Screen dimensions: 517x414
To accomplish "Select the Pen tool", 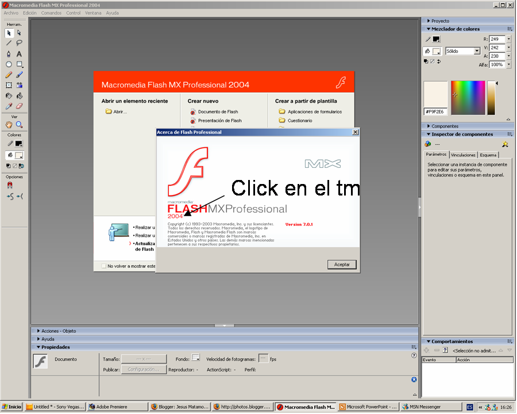I will (x=9, y=54).
